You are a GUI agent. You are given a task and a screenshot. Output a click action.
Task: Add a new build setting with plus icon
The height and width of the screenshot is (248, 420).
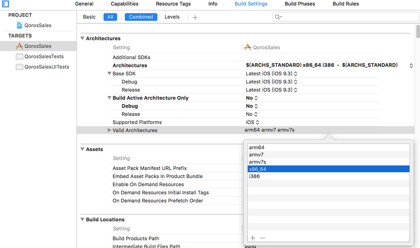tap(195, 17)
